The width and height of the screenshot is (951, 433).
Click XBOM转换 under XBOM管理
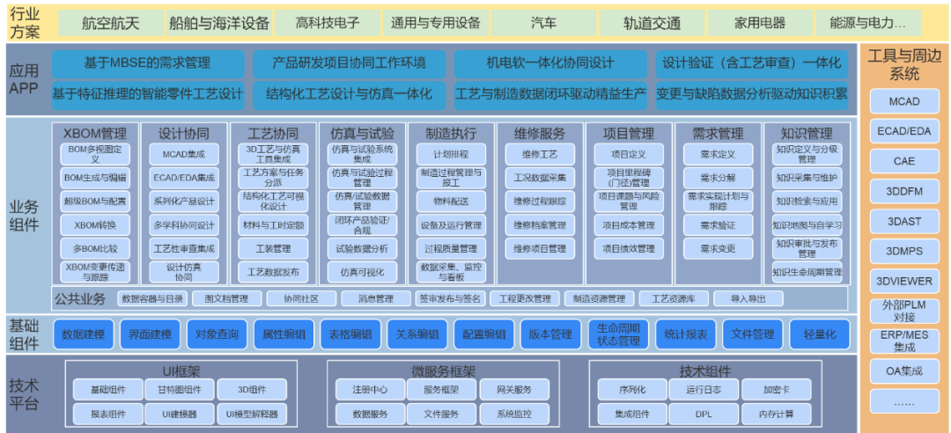(x=95, y=224)
